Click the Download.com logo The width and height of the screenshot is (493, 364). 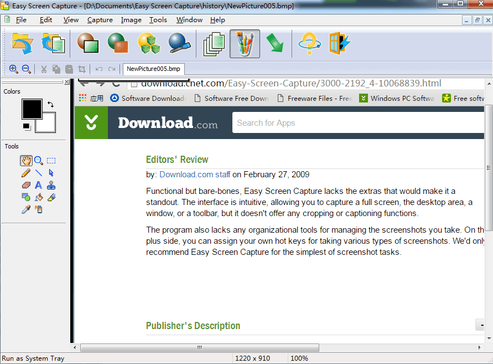click(168, 123)
